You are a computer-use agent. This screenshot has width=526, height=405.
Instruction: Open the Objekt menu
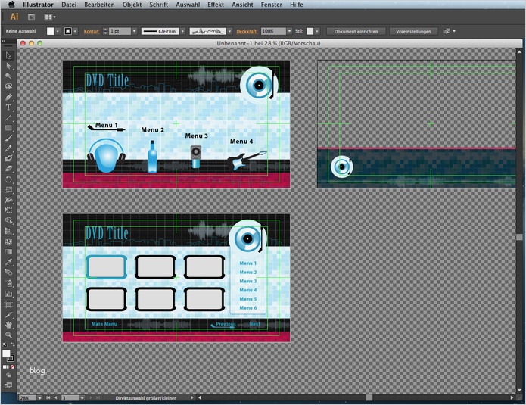[x=132, y=5]
